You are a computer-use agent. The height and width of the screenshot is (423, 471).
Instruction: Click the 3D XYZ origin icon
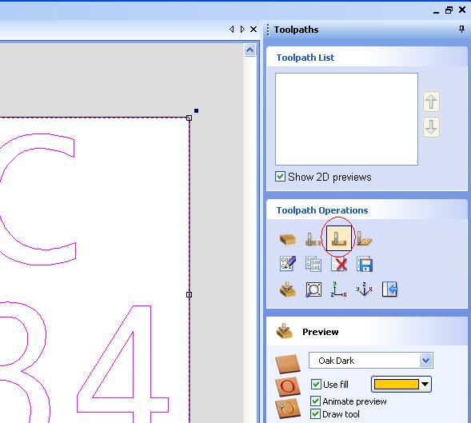(364, 289)
